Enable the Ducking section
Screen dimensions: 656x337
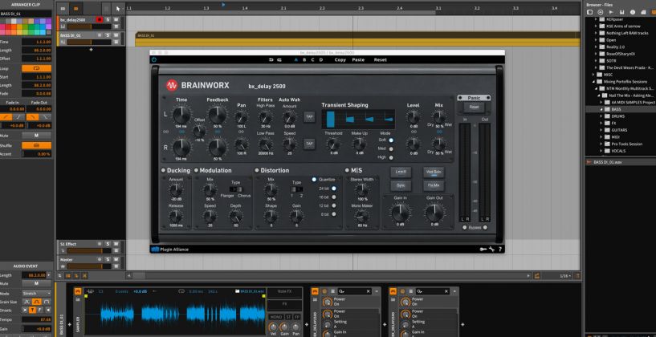tap(163, 170)
